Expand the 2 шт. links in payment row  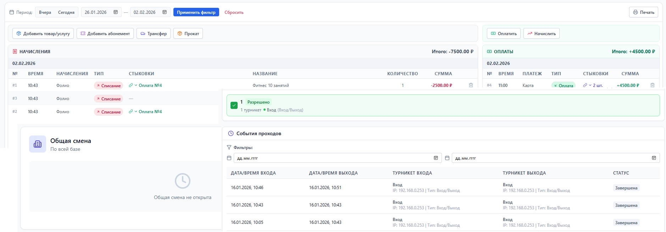pos(590,85)
